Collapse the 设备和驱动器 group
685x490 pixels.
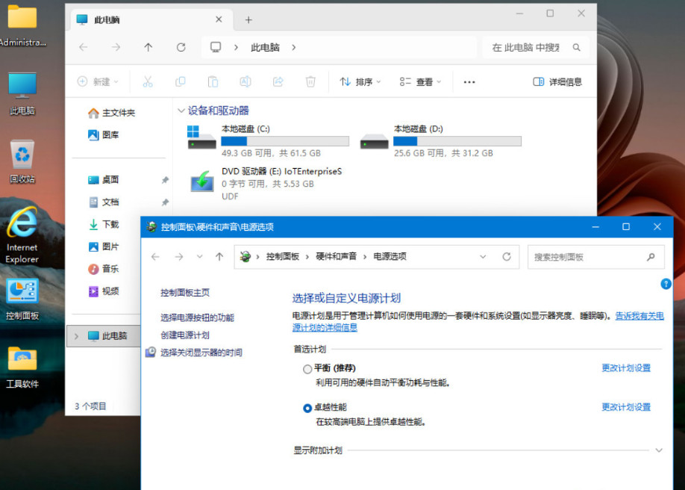181,111
